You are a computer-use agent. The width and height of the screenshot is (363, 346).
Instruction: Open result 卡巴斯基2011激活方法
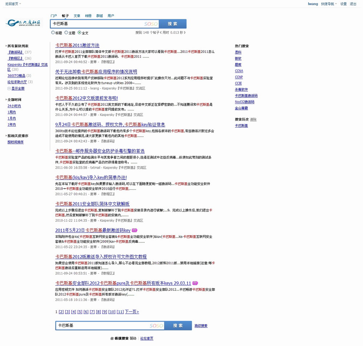coord(77,45)
